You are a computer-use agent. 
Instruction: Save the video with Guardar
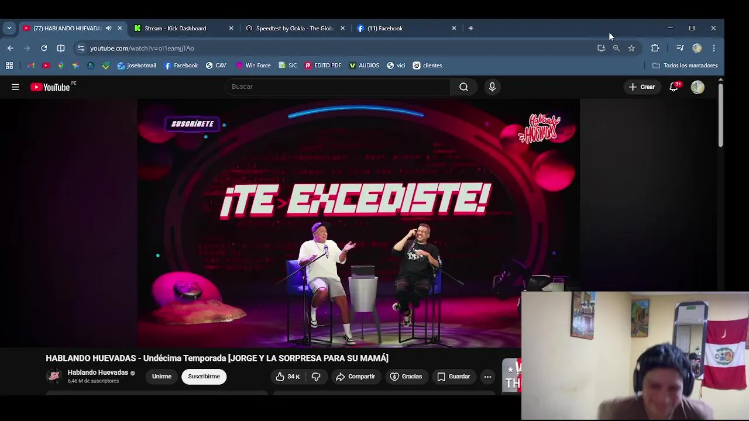(454, 377)
